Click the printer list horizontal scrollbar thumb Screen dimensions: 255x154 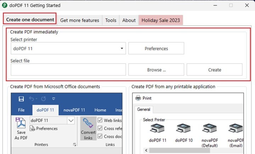click(x=179, y=150)
